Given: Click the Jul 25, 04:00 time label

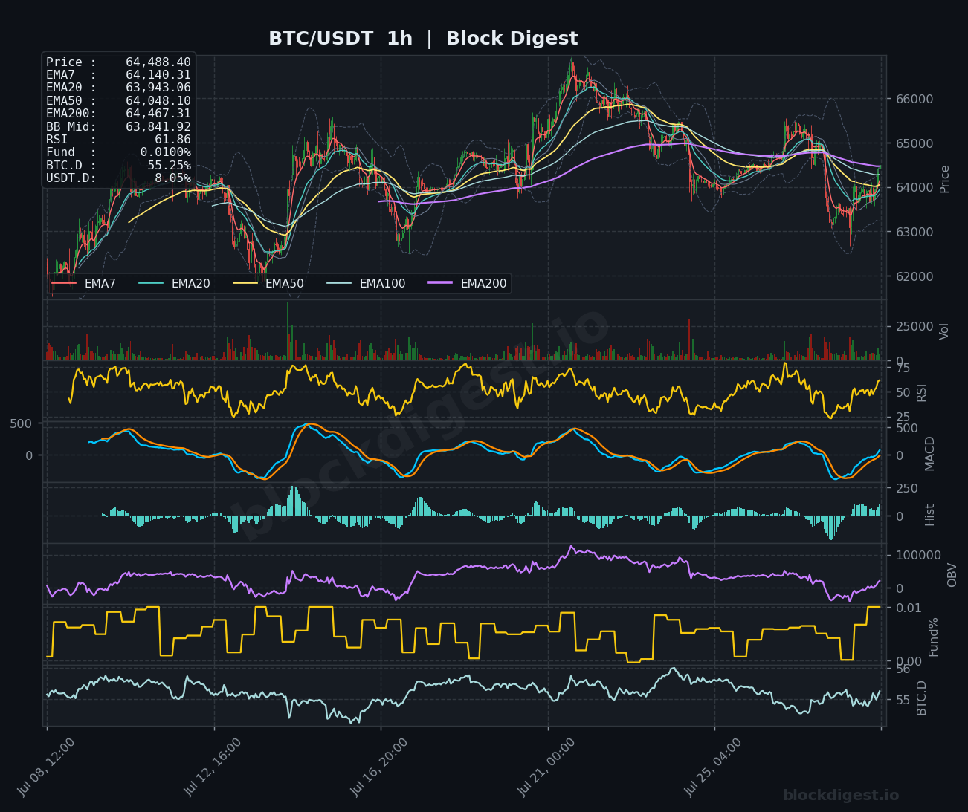Looking at the screenshot, I should [x=712, y=767].
